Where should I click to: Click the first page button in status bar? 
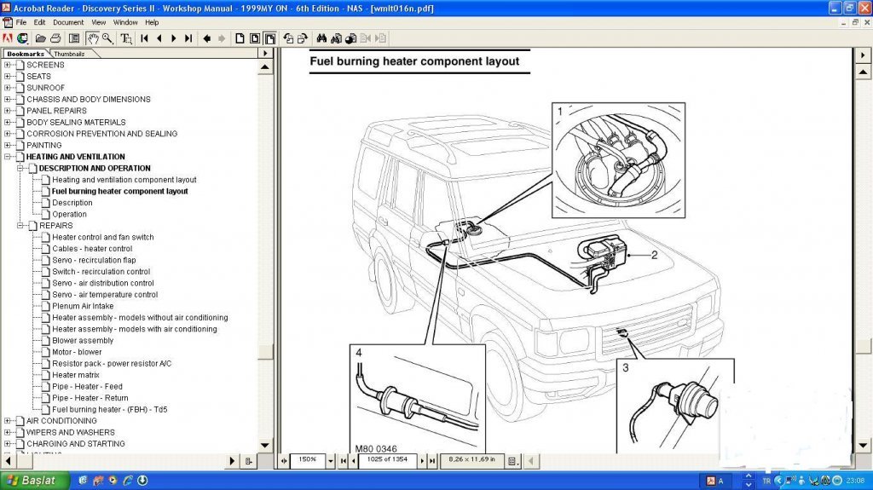[x=344, y=461]
